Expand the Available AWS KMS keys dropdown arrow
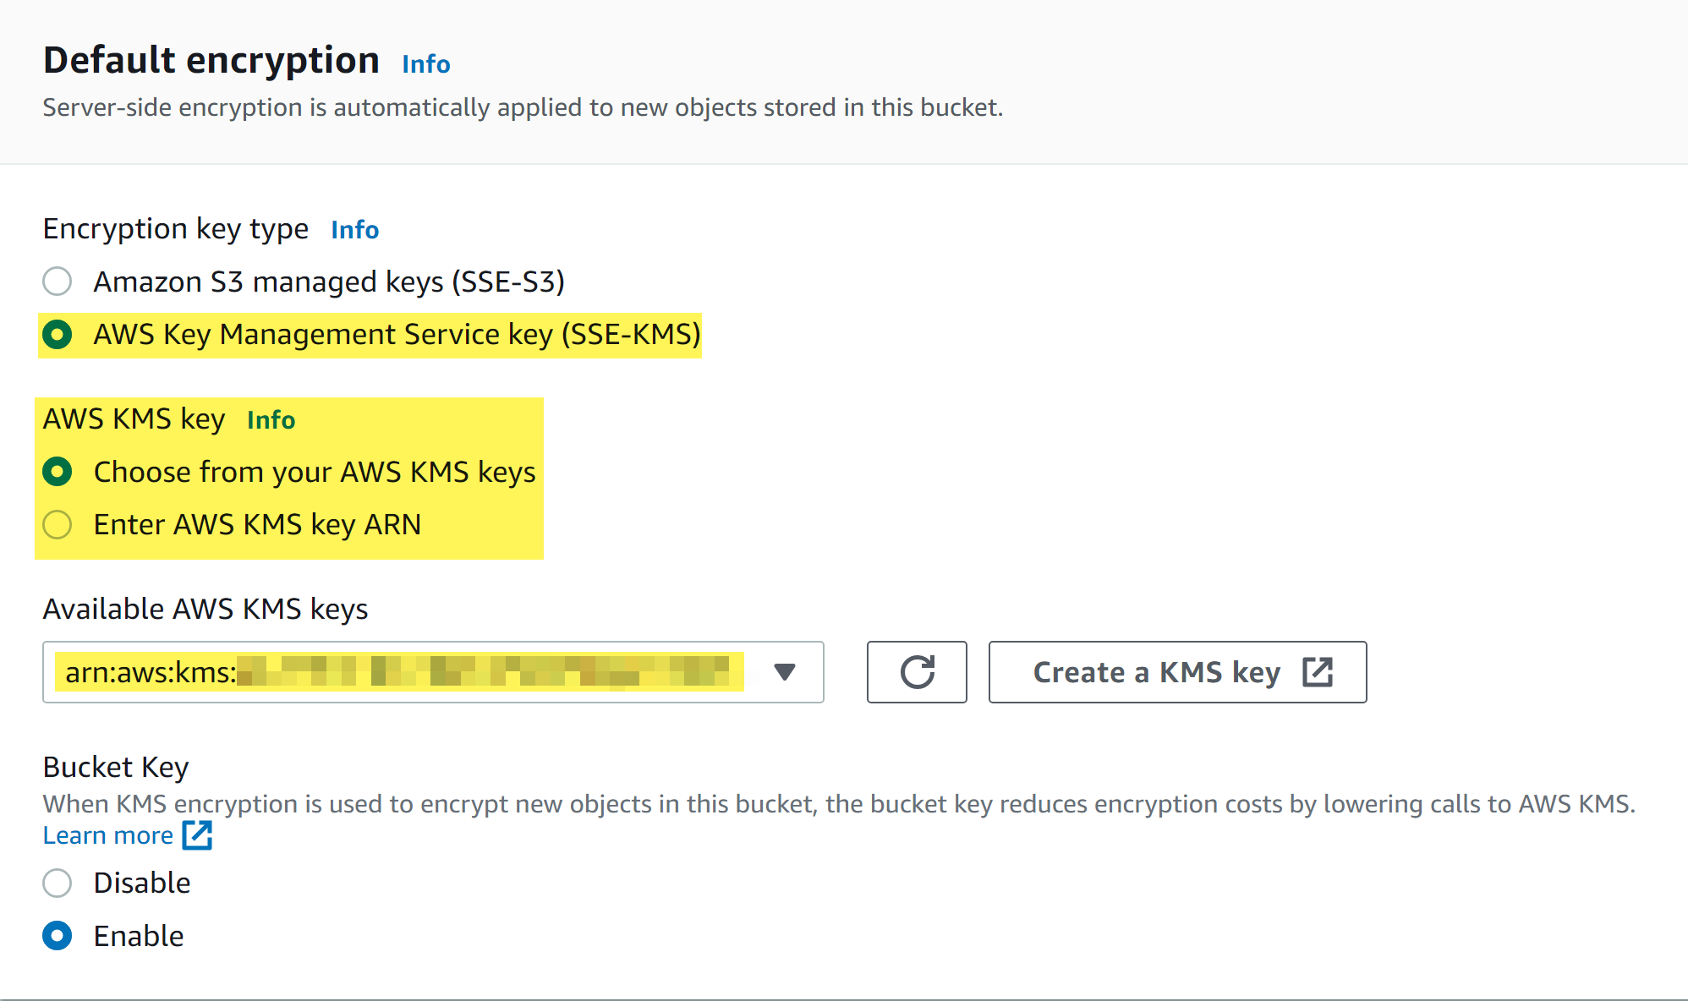The width and height of the screenshot is (1688, 1001). click(785, 672)
